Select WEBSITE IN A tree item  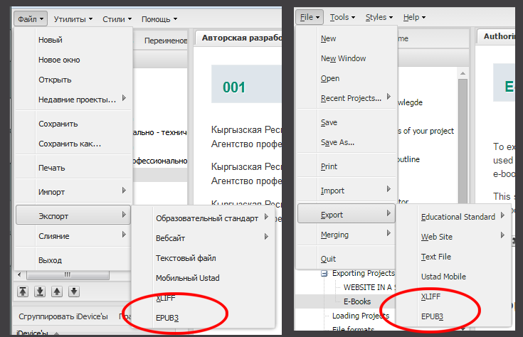click(x=369, y=287)
